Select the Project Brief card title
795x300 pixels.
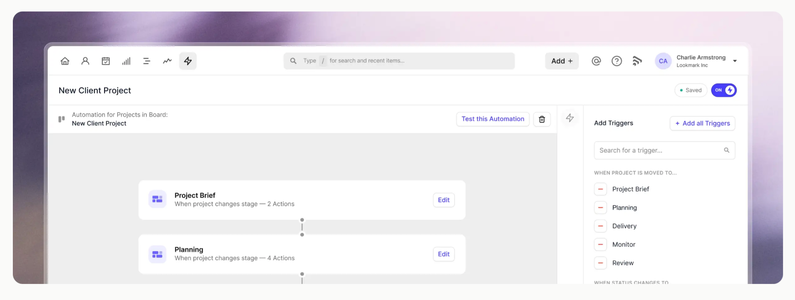tap(195, 195)
